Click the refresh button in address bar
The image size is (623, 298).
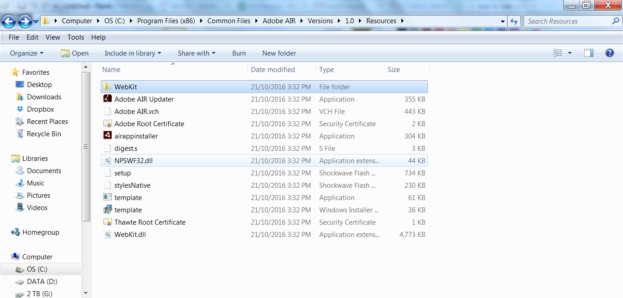(x=514, y=21)
